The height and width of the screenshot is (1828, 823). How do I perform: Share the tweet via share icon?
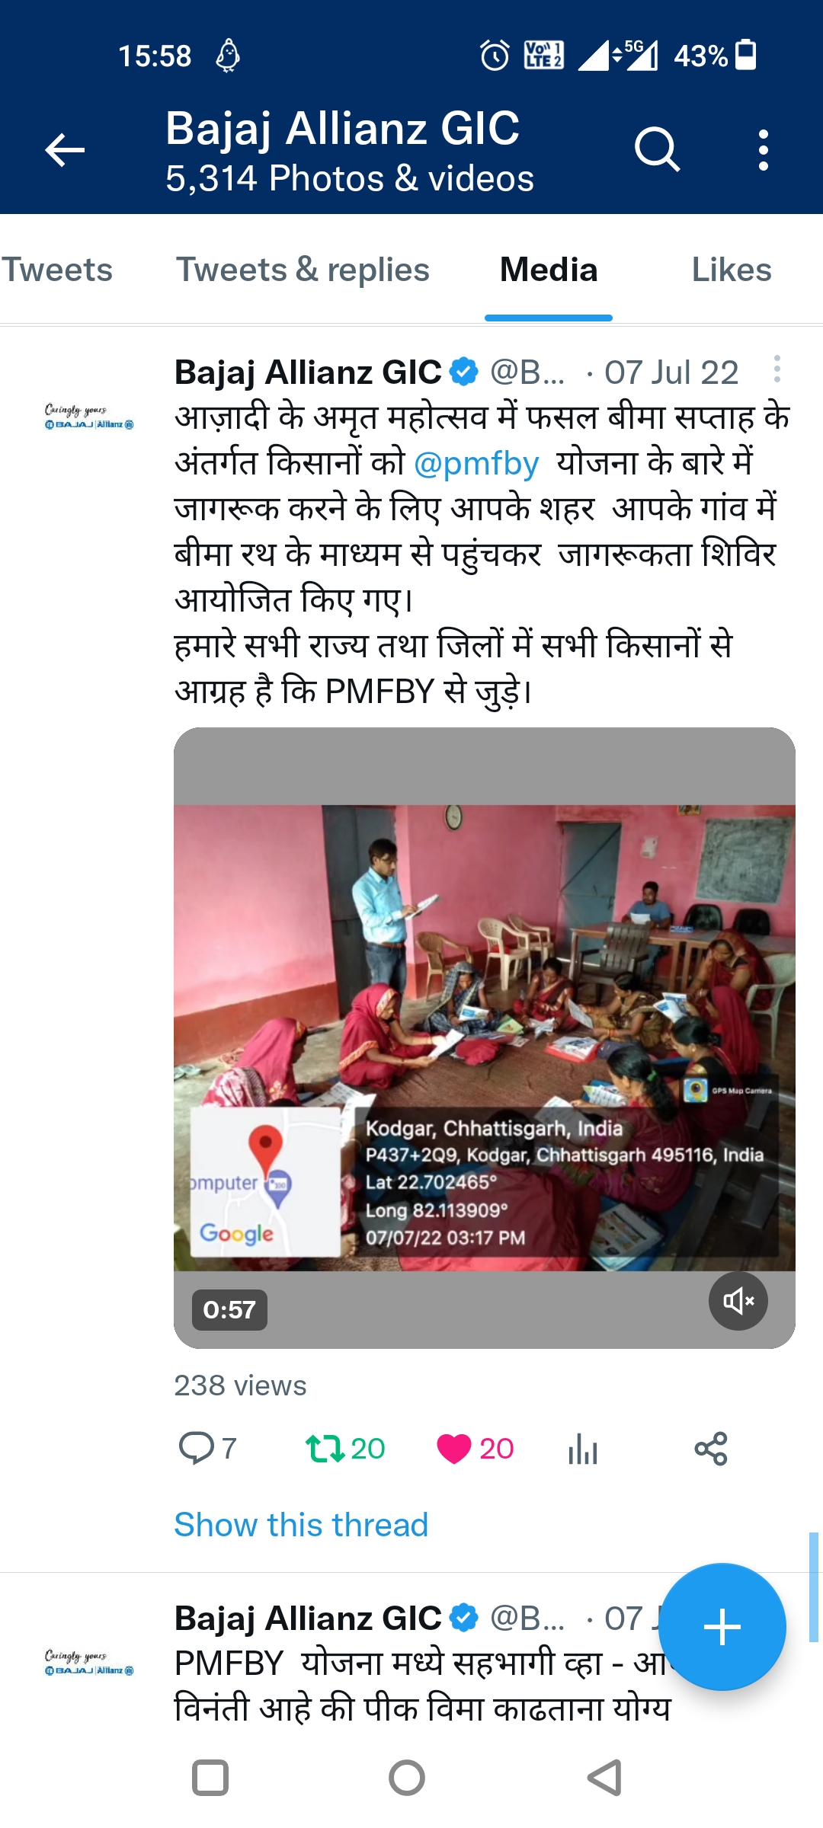click(x=711, y=1448)
